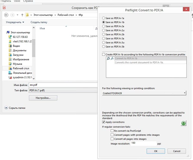Click the folder tree scrollbar thumb

coord(34,48)
